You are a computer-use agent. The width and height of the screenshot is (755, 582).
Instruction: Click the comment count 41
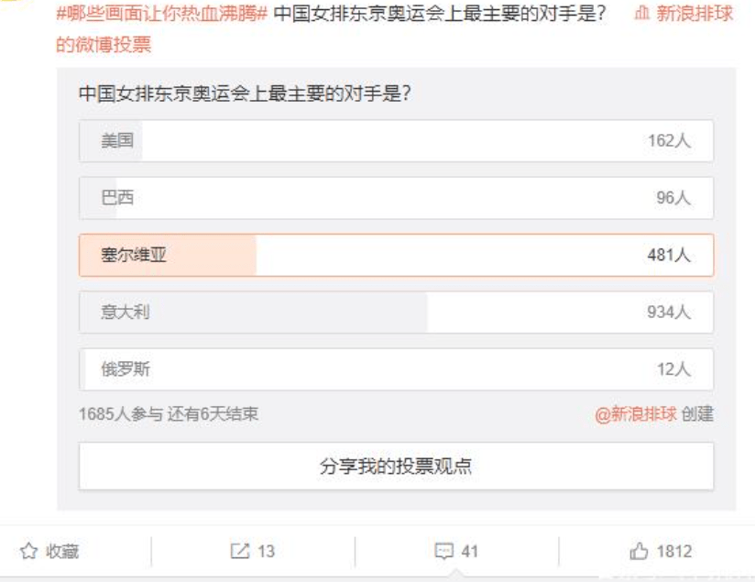tap(469, 551)
